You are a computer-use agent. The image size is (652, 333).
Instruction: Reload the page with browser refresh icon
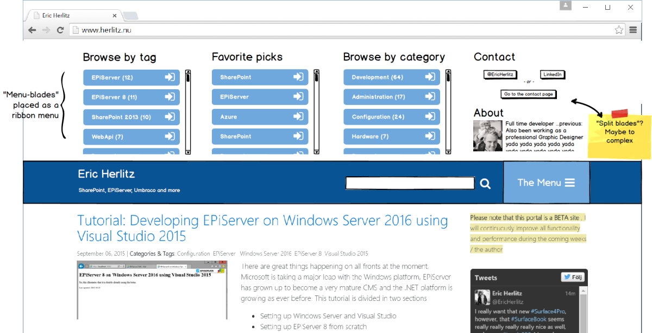60,30
